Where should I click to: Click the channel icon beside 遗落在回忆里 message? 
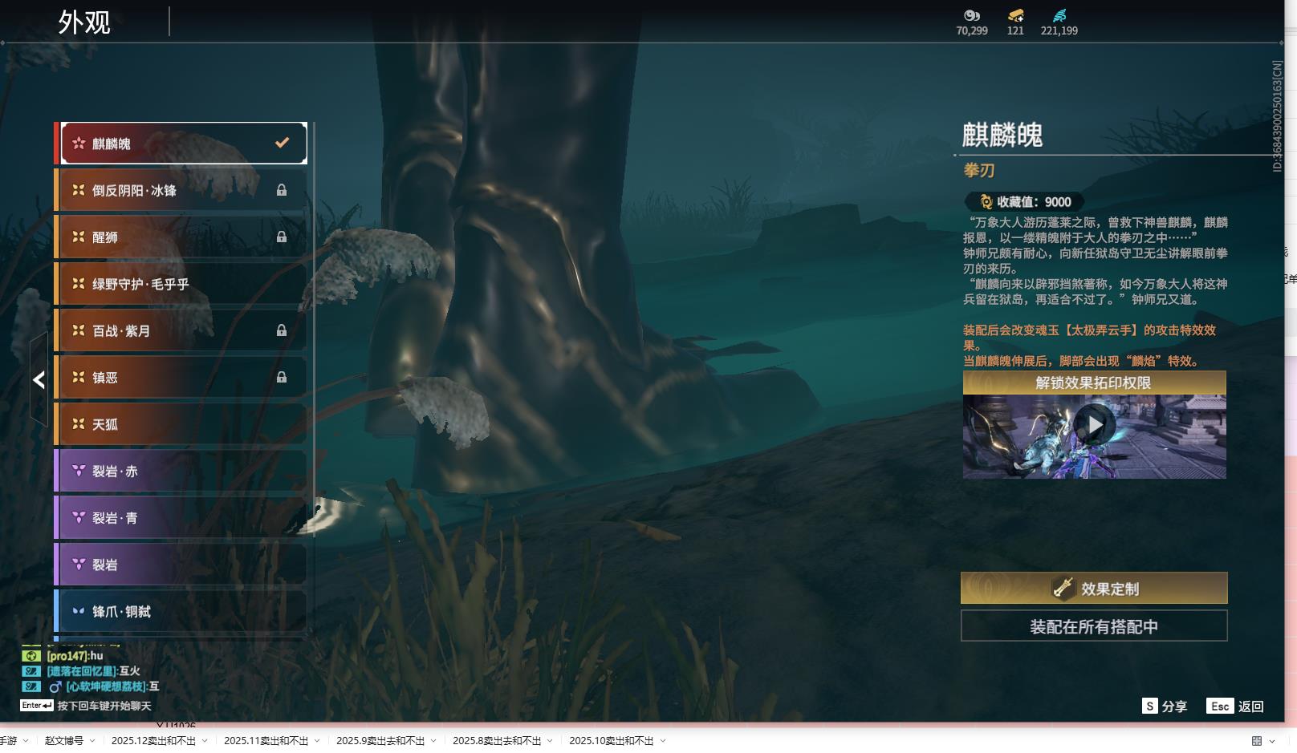31,671
